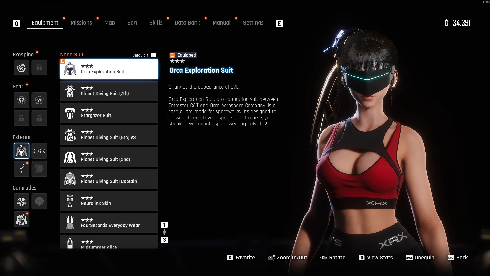The height and width of the screenshot is (276, 490).
Task: Select the locked fourth Gear slot
Action: coord(39,118)
